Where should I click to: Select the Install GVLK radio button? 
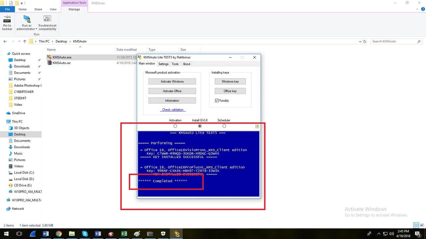coord(200,126)
